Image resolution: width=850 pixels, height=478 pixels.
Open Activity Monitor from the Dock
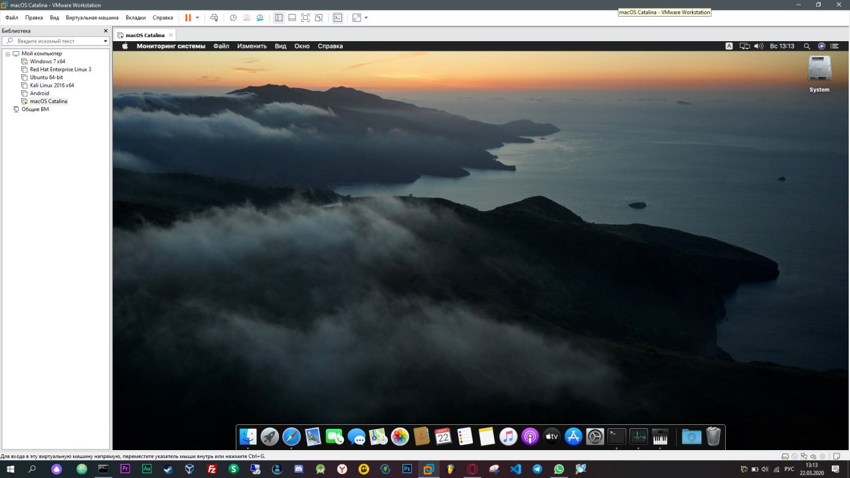pyautogui.click(x=638, y=436)
